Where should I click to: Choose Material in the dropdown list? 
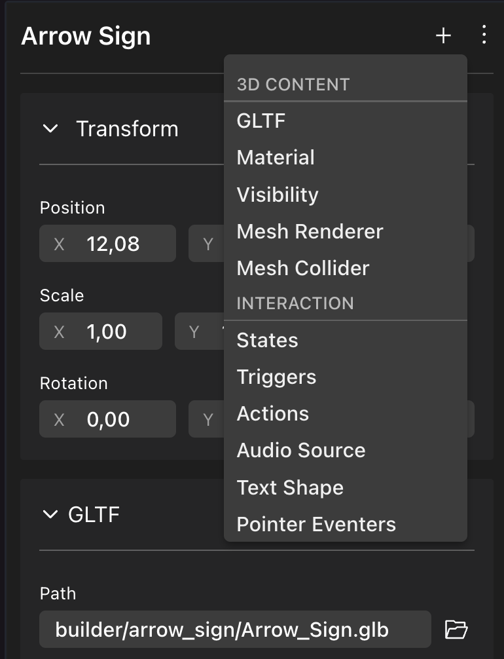pos(276,157)
